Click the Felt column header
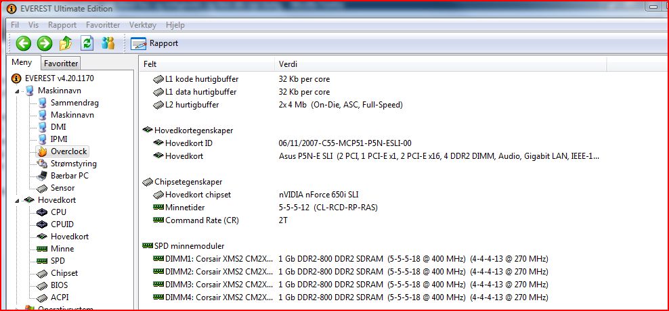Screen dimensions: 669x311 pyautogui.click(x=207, y=64)
